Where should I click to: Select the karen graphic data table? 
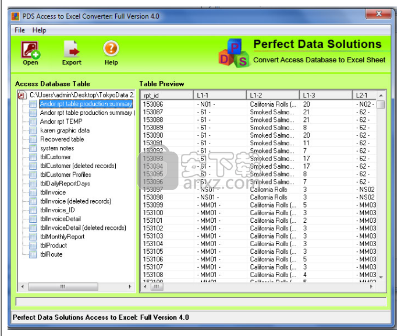point(65,131)
